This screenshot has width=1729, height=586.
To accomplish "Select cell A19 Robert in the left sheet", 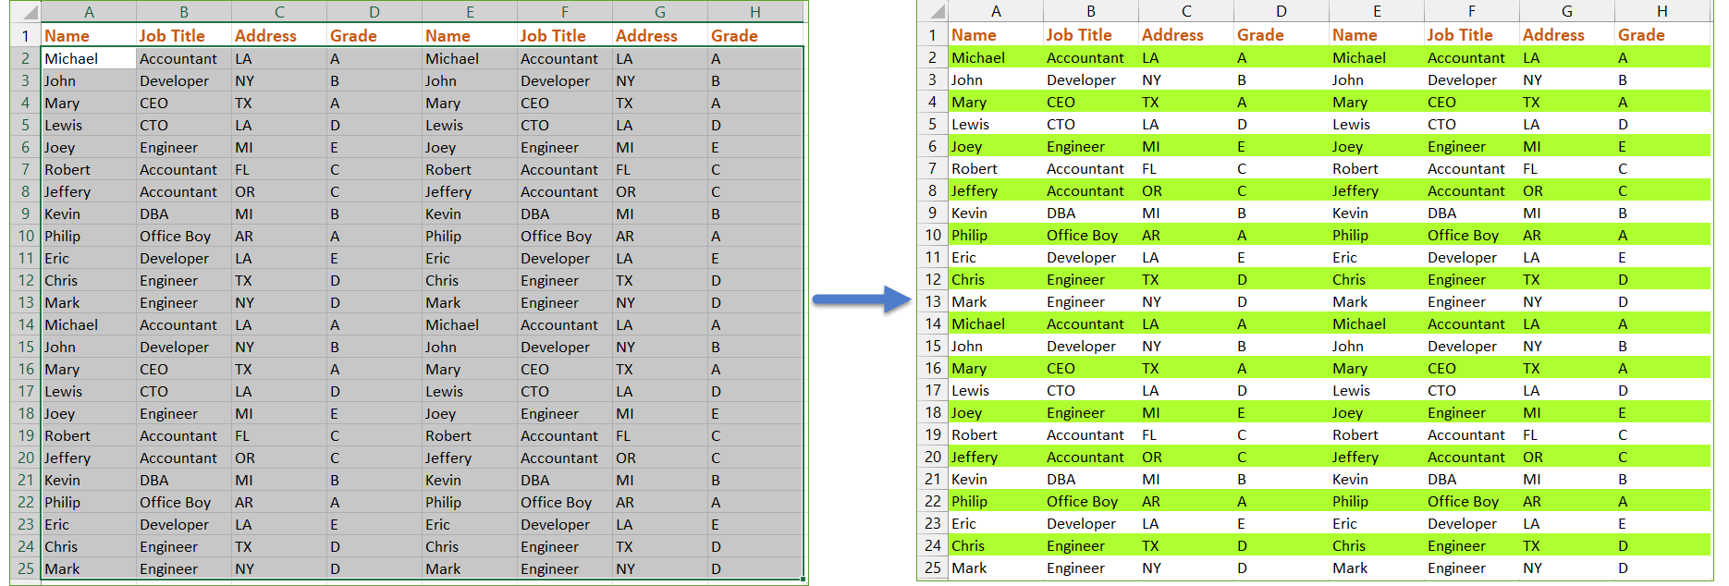I will pyautogui.click(x=89, y=435).
